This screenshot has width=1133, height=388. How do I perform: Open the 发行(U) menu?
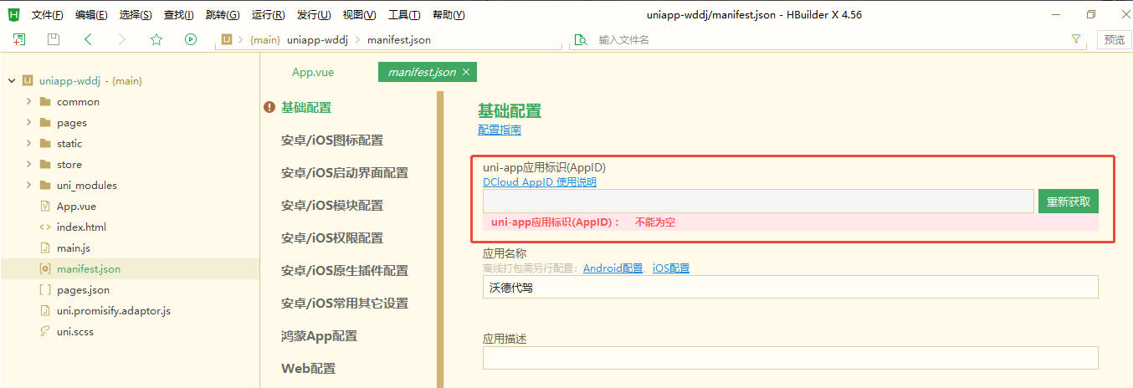314,15
